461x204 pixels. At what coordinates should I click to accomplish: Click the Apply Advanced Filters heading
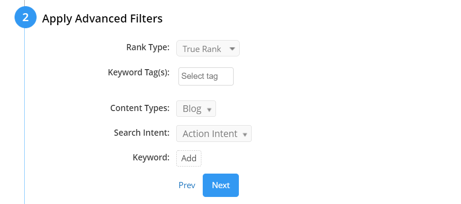102,19
